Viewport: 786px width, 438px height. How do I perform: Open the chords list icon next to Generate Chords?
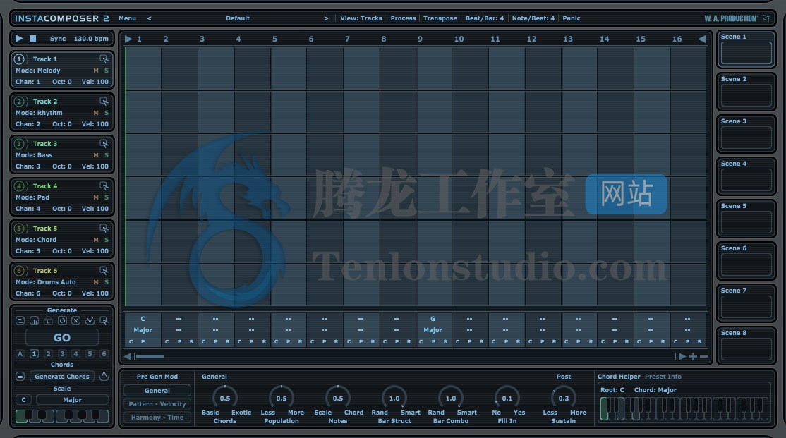tap(20, 377)
